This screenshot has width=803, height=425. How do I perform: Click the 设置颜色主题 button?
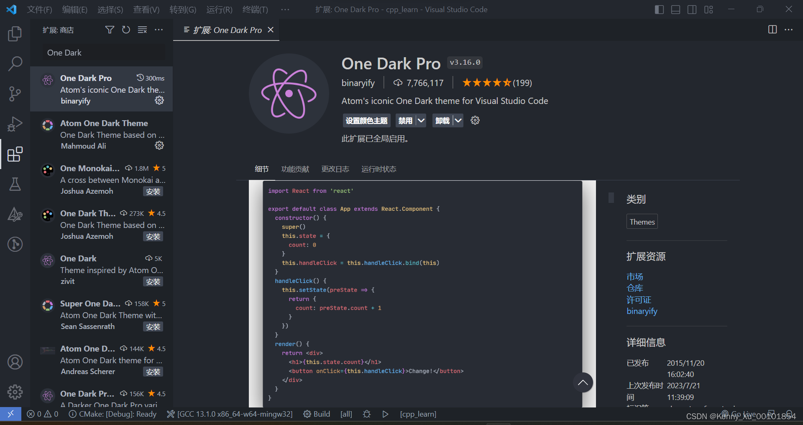coord(367,121)
